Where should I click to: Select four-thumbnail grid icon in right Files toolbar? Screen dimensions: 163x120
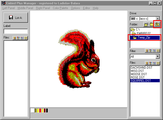point(158,63)
